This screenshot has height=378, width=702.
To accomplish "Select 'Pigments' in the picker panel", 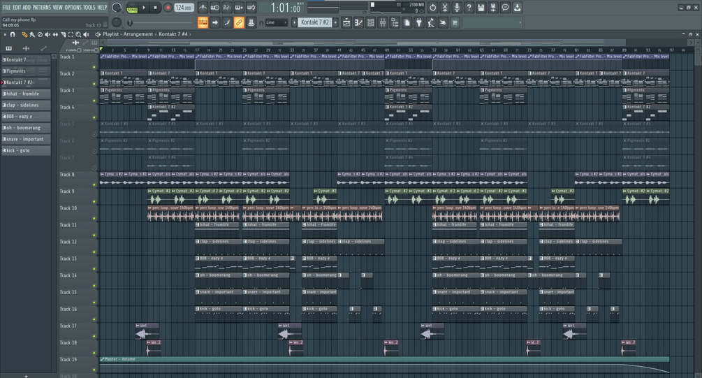I will point(26,71).
